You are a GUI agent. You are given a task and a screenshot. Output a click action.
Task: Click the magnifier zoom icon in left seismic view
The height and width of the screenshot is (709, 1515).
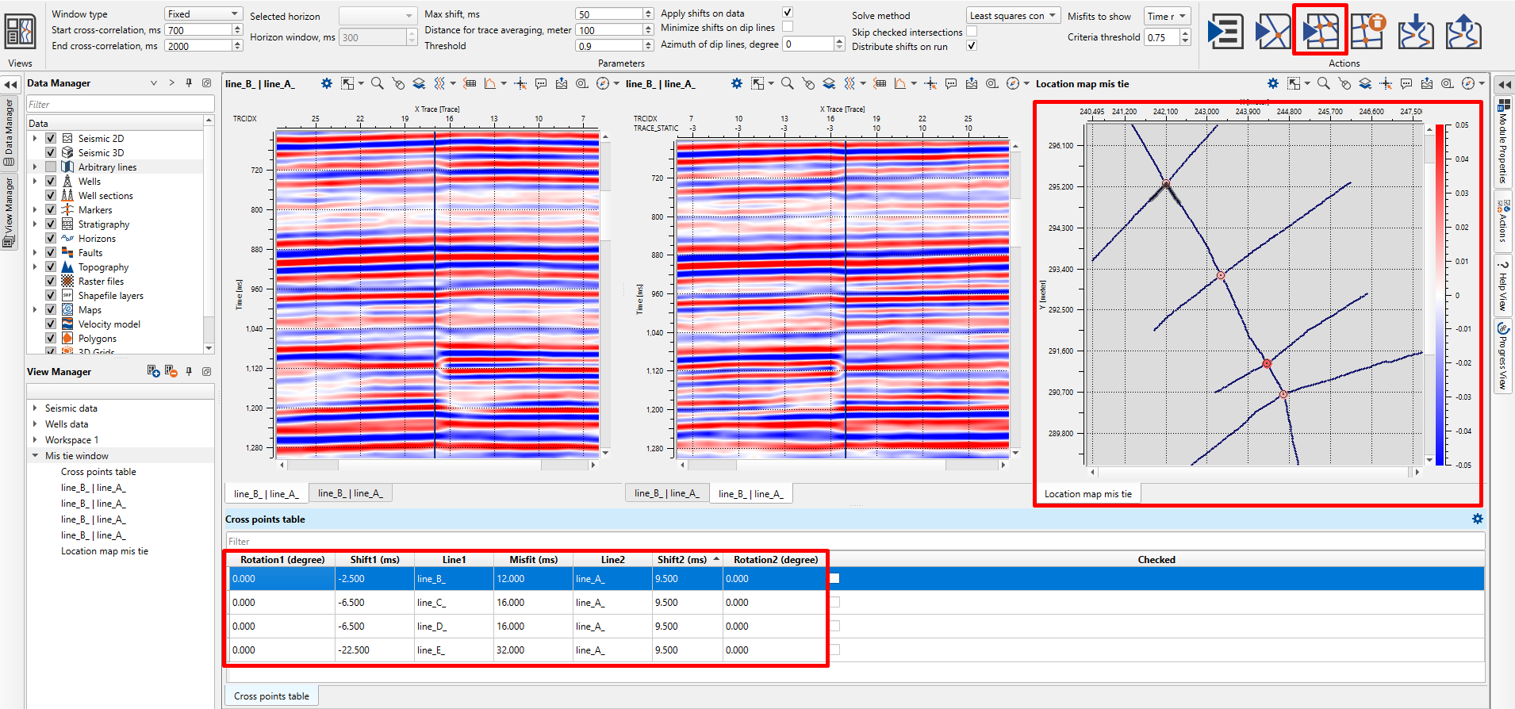(378, 83)
